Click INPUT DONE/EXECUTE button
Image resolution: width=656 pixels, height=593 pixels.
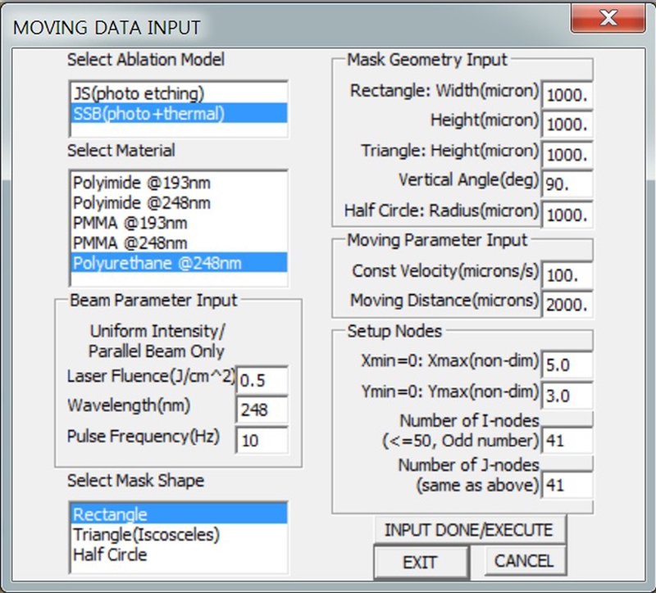click(469, 530)
